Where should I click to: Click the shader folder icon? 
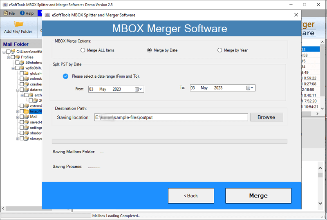(x=26, y=133)
